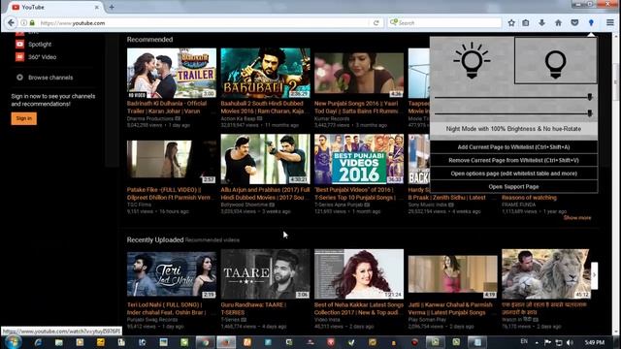Adjust the upper brightness slider handle
The height and width of the screenshot is (349, 621).
590,97
